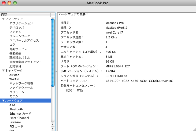This screenshot has width=196, height=131.
Task: Collapse the ソフトウェア disclosure triangle
Action: 3,19
